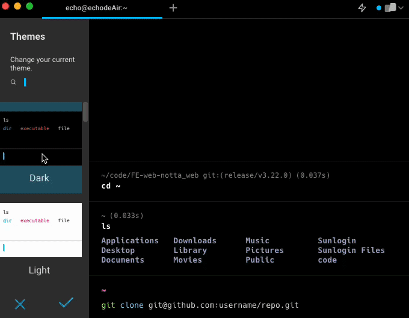Click 'Applications' in the ls output
This screenshot has height=318, width=409.
point(130,240)
